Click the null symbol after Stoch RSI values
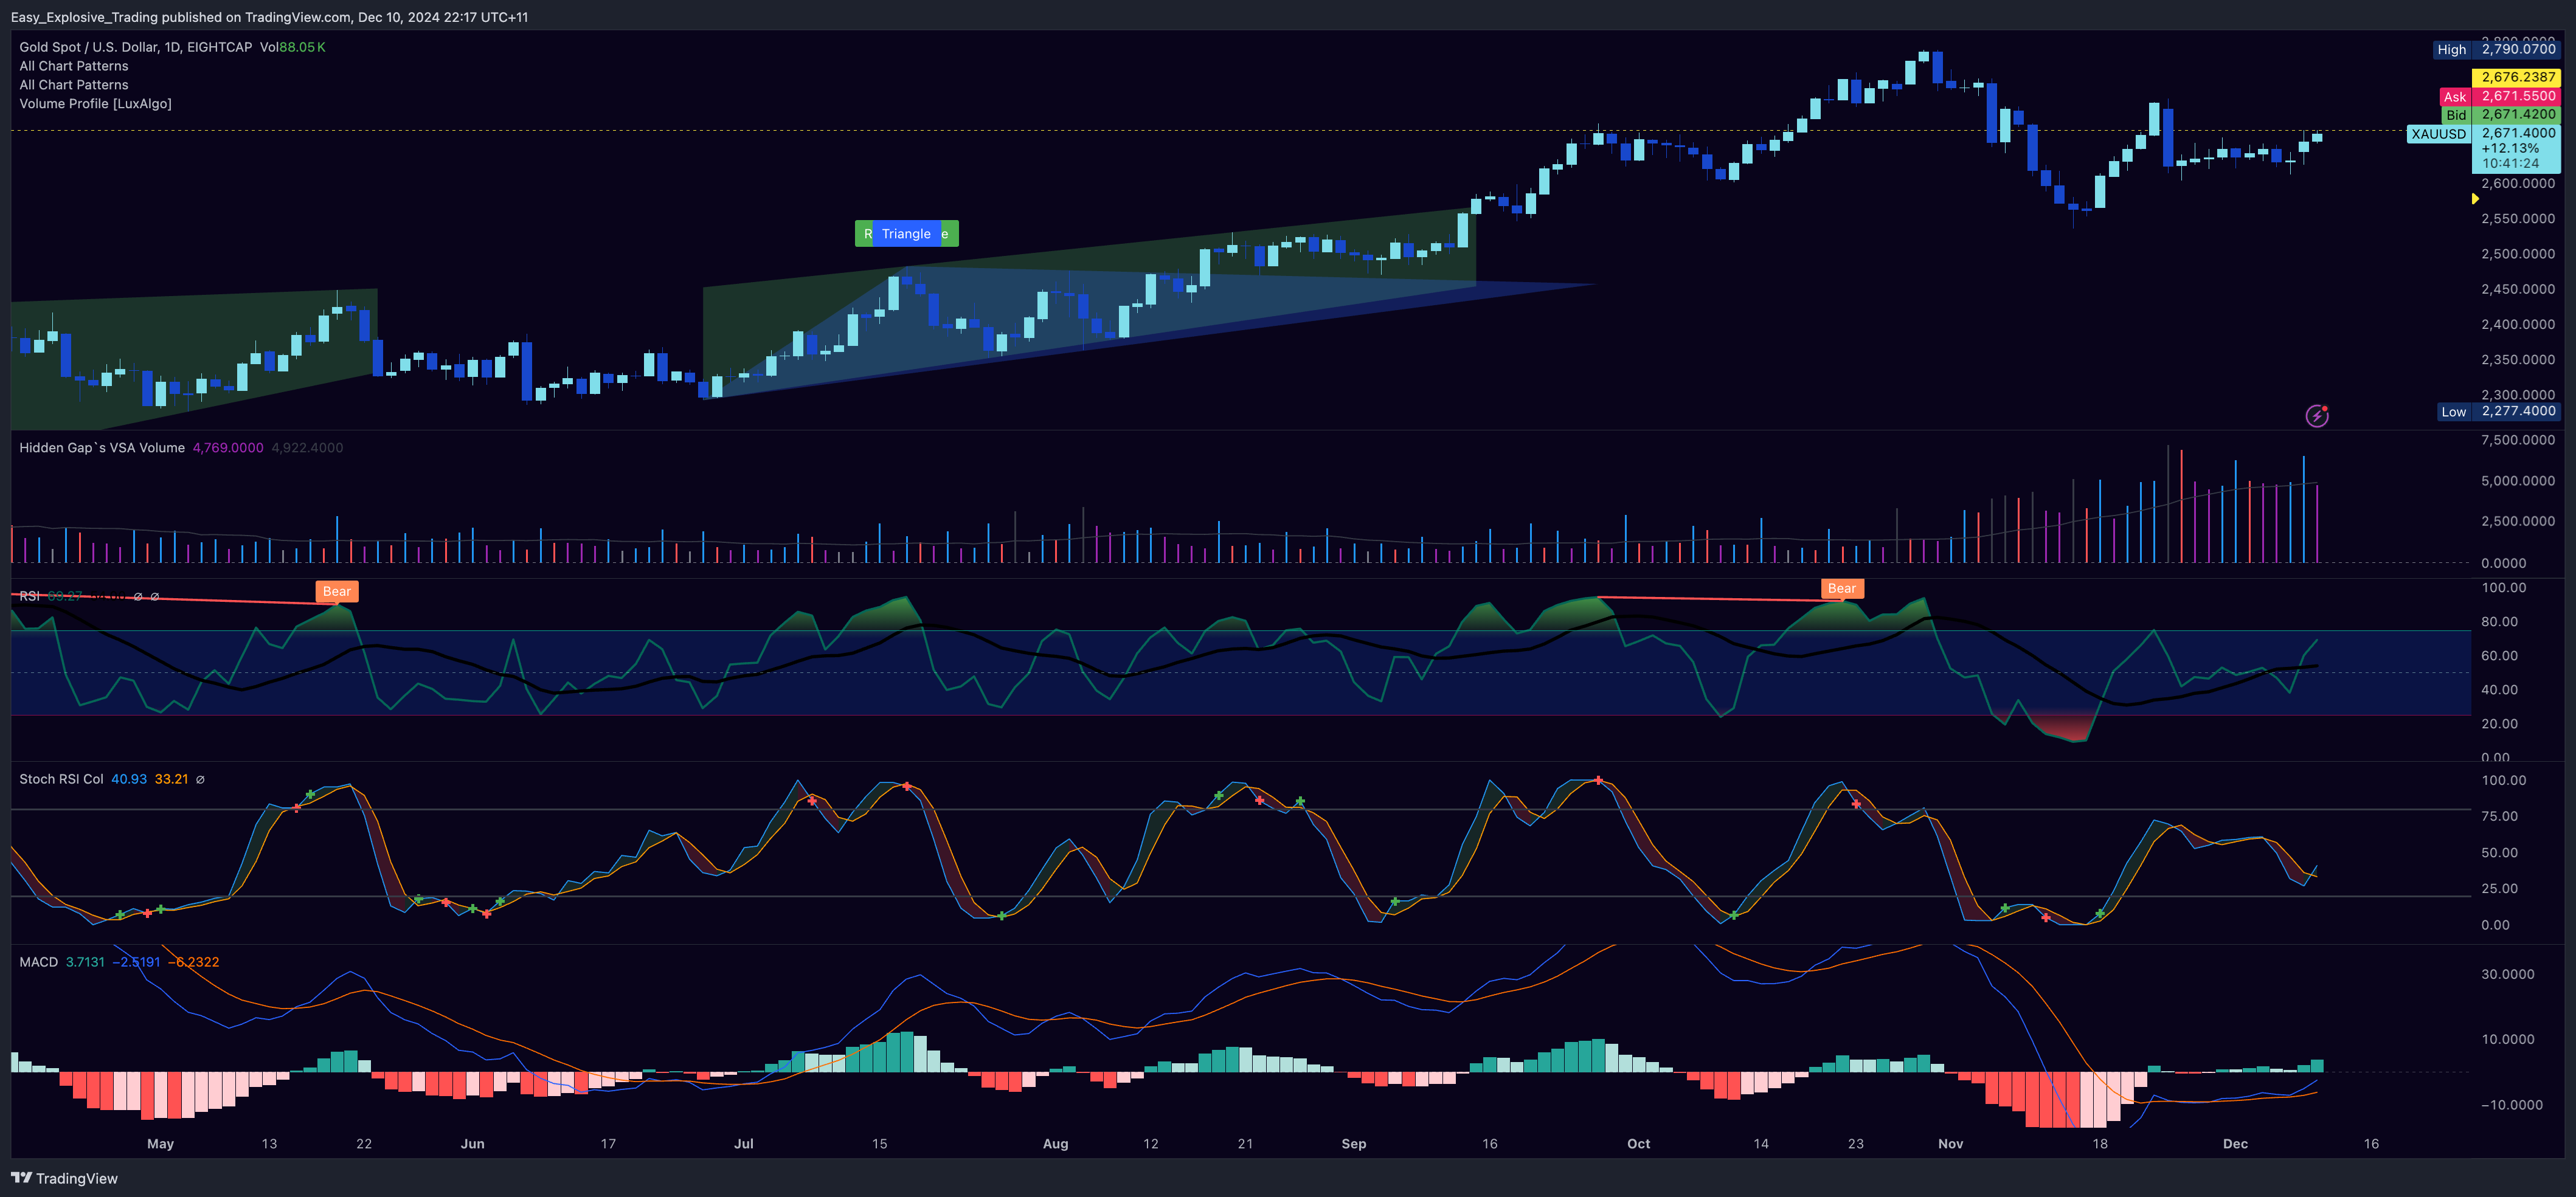Screen dimensions: 2576x1197 point(200,780)
